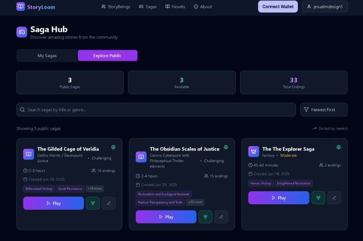Viewport: 363px width, 241px height.
Task: Click fork icon on Gilded Cage card
Action: pos(93,203)
